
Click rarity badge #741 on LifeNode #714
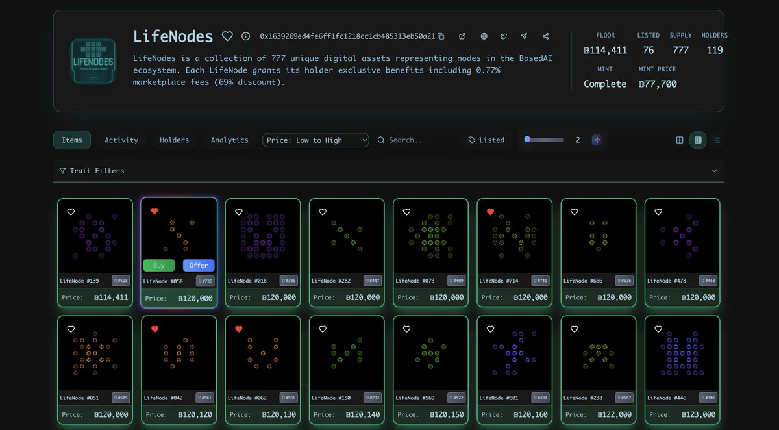pos(541,281)
